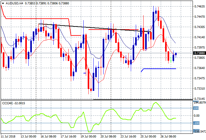
Task: Select the 26 Jul 08:00 time axis label
Action: pos(168,137)
